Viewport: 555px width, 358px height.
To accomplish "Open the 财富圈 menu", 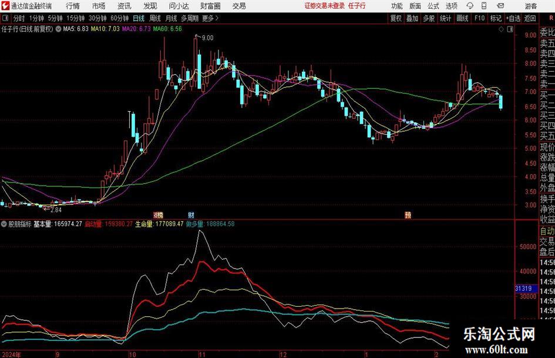I will pyautogui.click(x=210, y=6).
